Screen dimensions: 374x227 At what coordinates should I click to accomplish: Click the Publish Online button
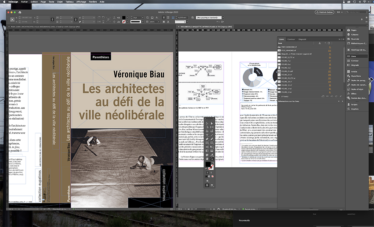coord(324,12)
